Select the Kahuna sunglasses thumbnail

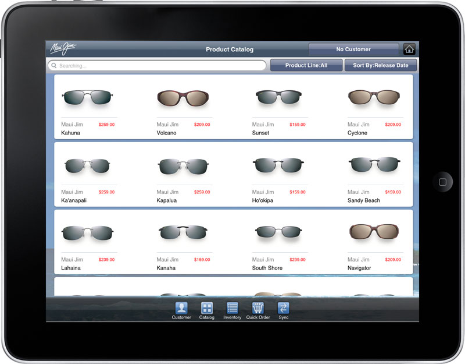(87, 97)
